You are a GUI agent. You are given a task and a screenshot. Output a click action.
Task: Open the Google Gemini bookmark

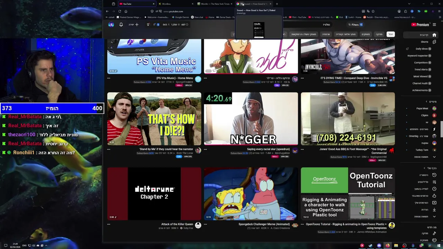tap(180, 17)
